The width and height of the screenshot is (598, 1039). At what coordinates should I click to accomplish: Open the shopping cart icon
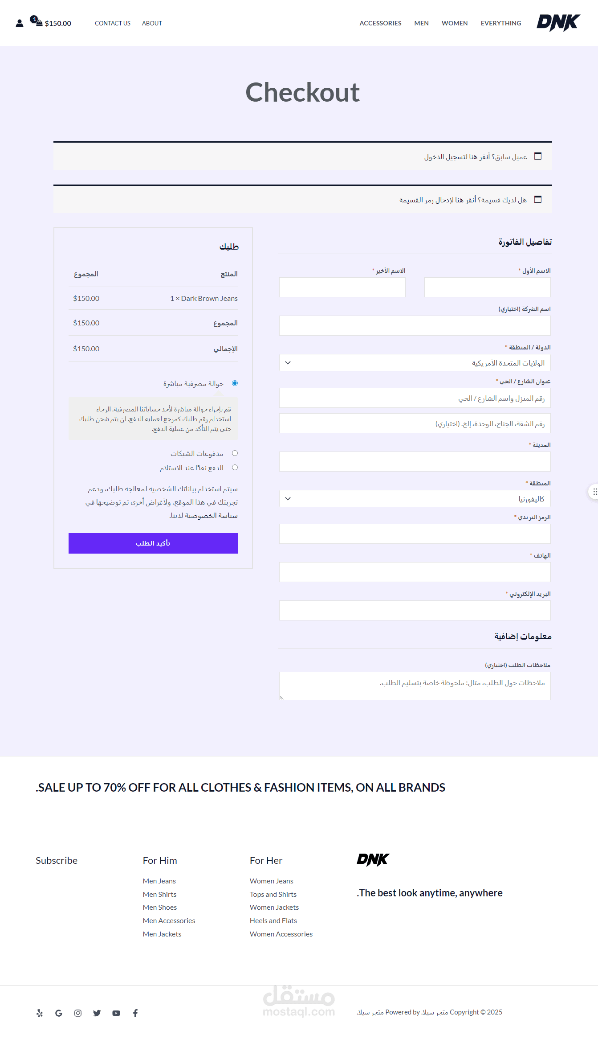[x=38, y=22]
